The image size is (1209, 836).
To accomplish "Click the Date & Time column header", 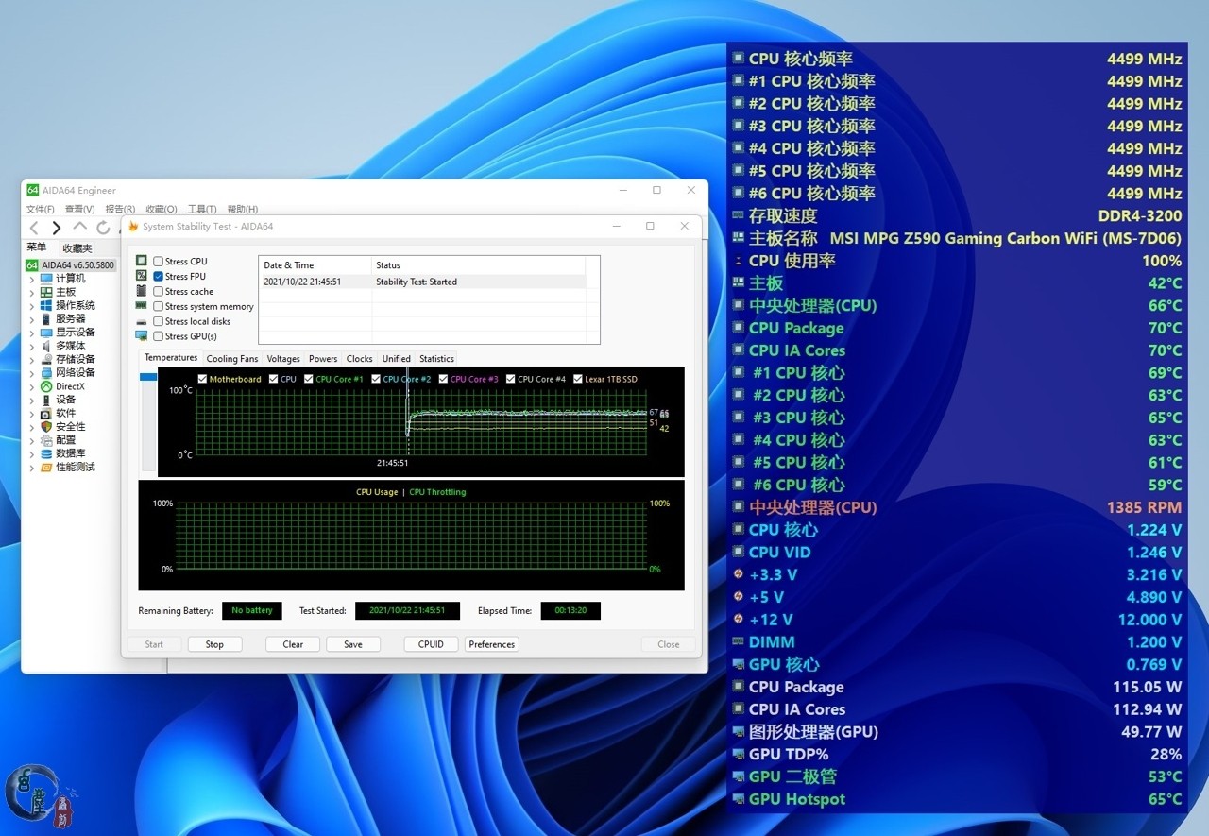I will click(315, 265).
